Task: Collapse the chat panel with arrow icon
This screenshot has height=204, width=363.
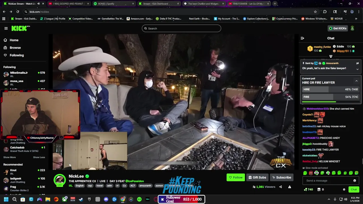Action: click(x=302, y=38)
